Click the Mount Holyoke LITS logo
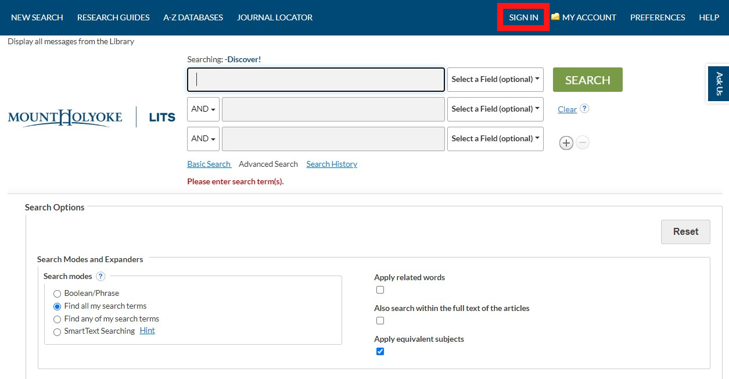 [x=87, y=116]
